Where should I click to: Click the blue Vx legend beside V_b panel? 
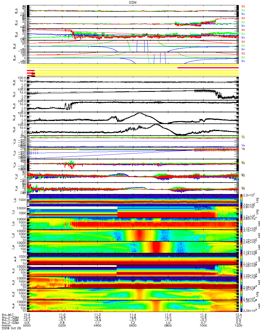[x=243, y=145]
